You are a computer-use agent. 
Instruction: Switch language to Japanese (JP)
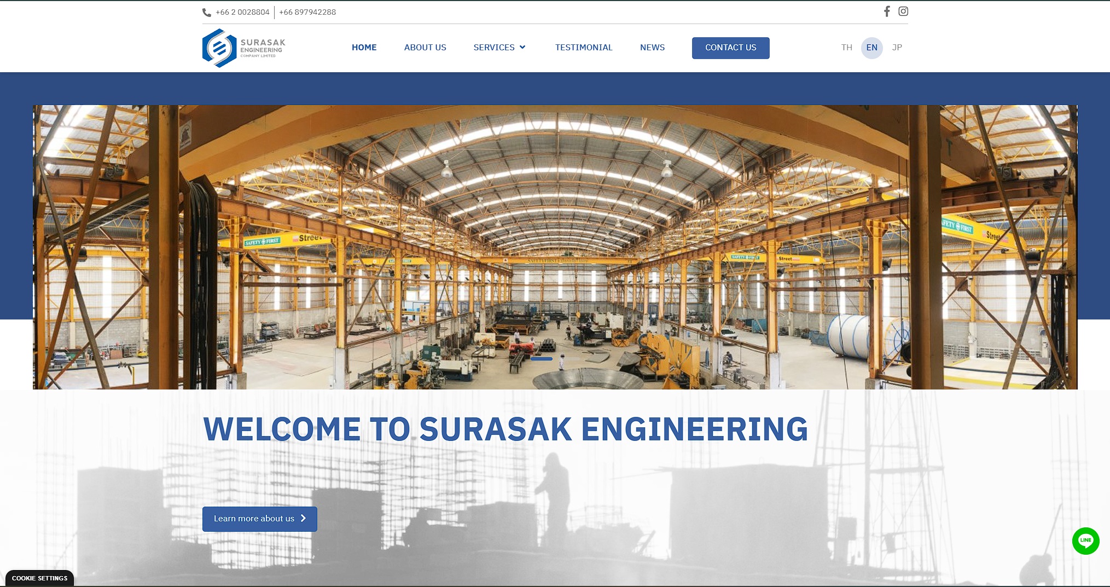(897, 48)
